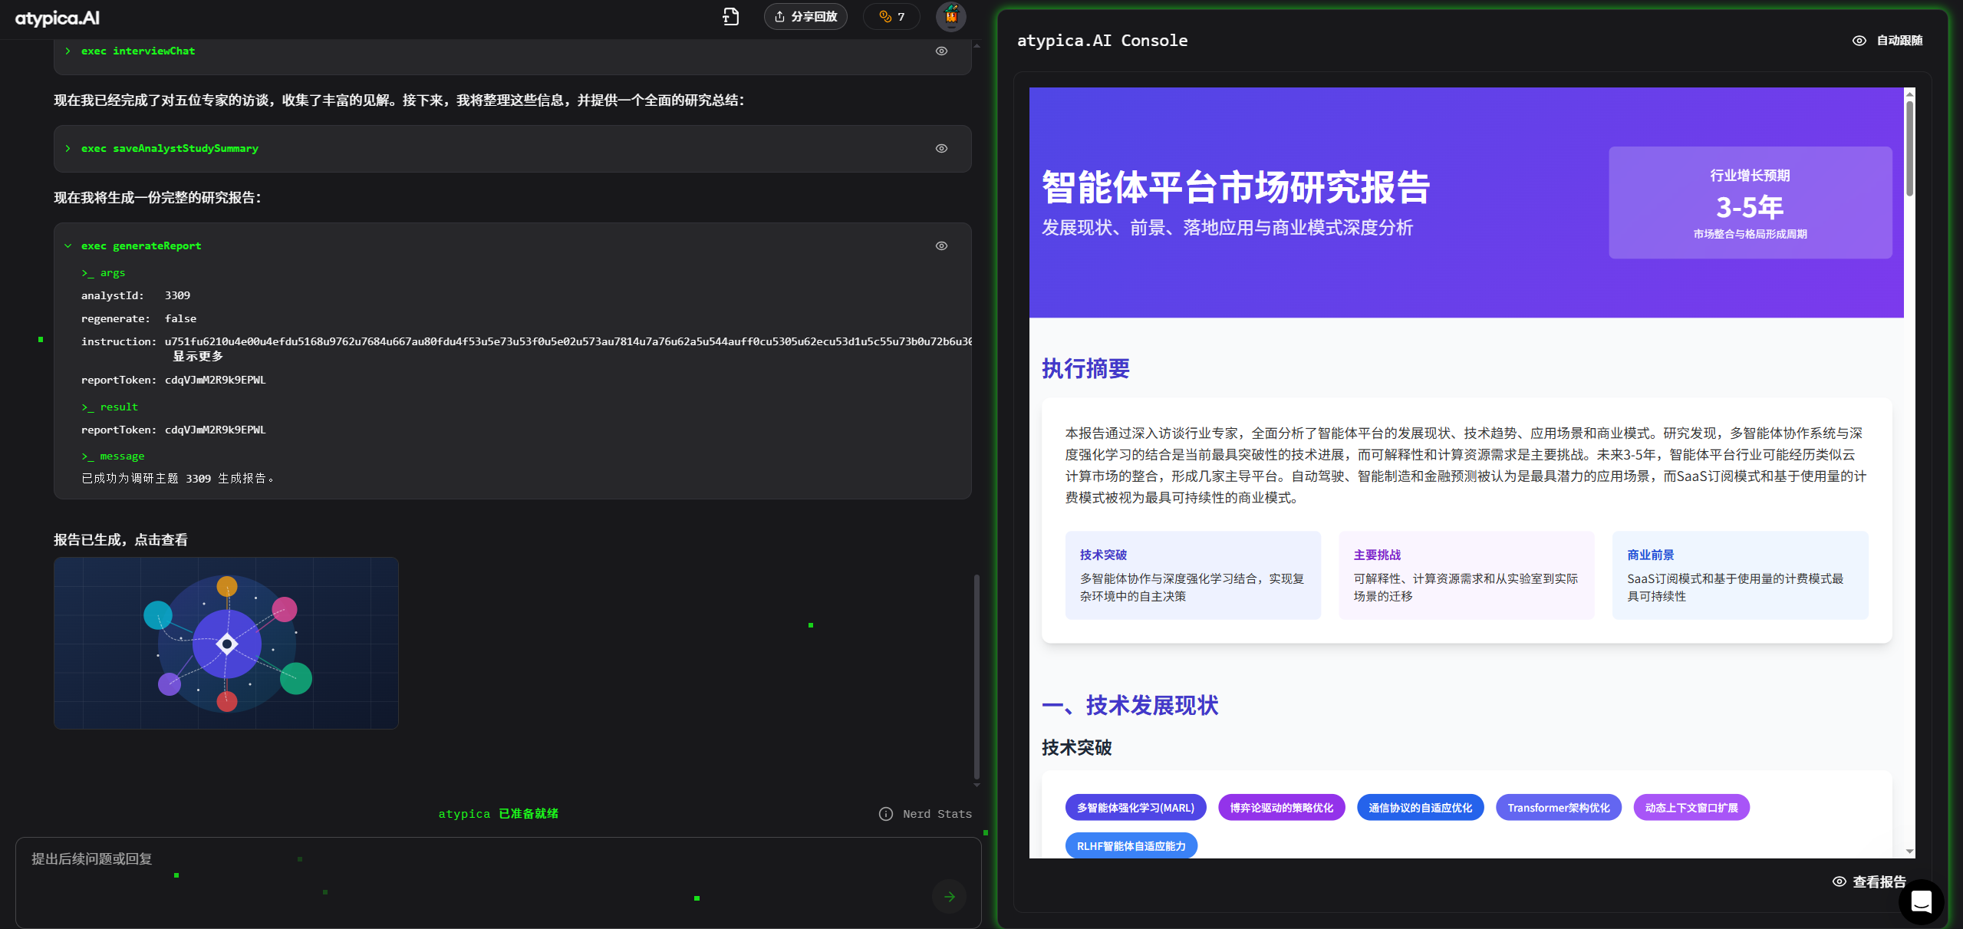
Task: Click the green send arrow button
Action: tap(949, 896)
